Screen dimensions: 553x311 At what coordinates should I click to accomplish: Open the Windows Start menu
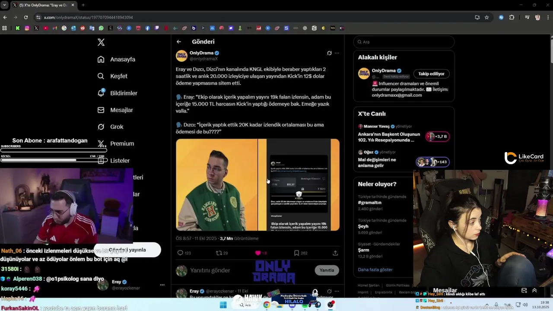click(x=223, y=305)
